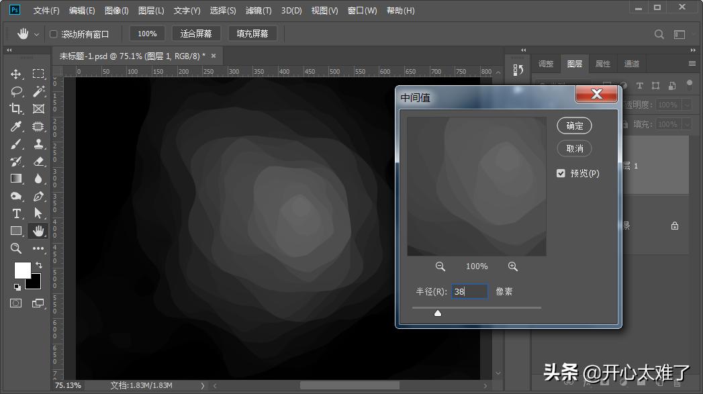Open the layers panel flyout menu
This screenshot has width=703, height=394.
[692, 64]
